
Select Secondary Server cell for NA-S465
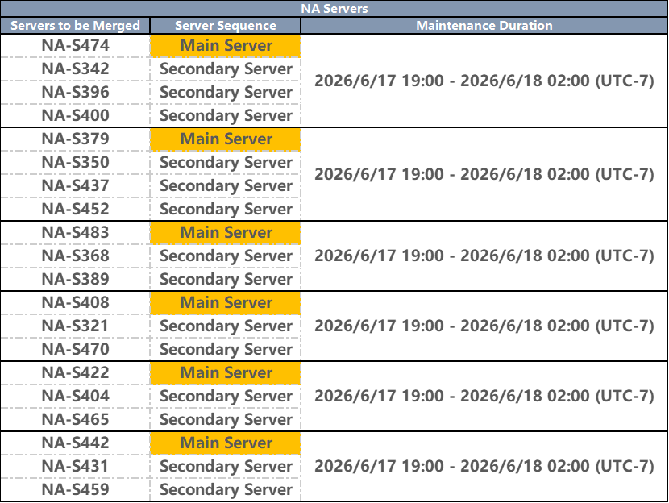click(226, 420)
